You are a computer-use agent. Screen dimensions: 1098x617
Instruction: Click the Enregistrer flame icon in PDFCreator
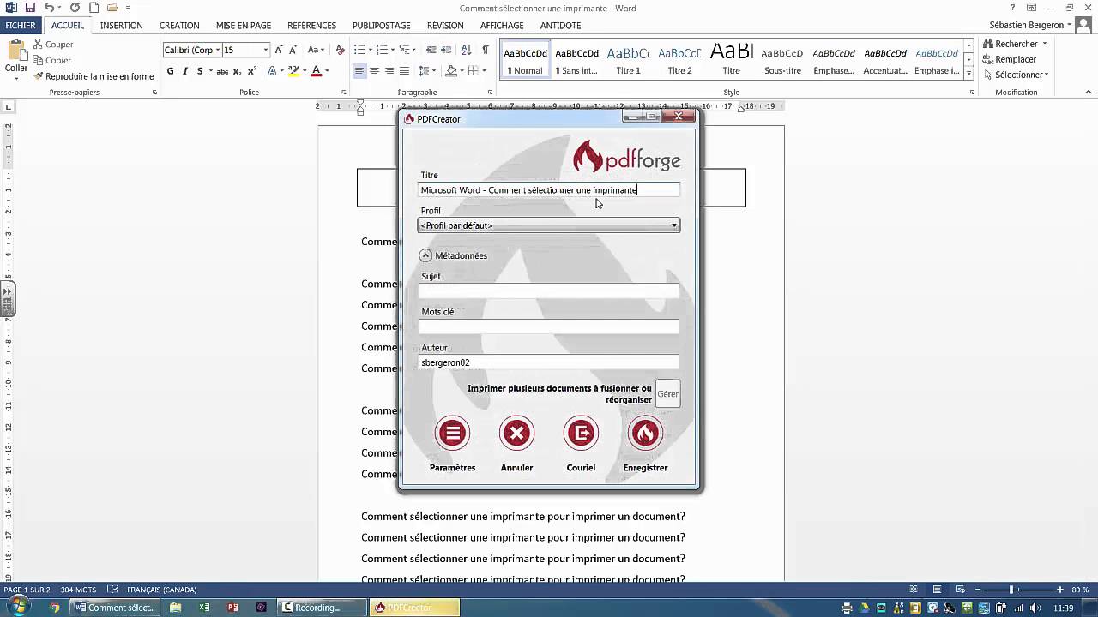click(645, 434)
